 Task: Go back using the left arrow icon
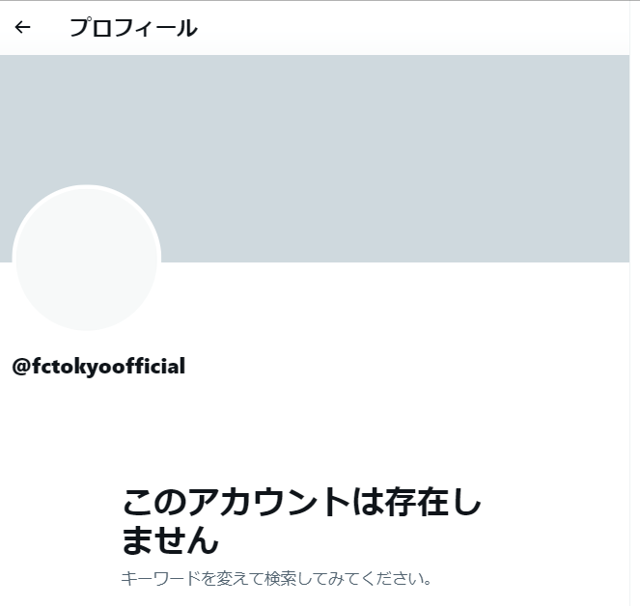pyautogui.click(x=22, y=27)
